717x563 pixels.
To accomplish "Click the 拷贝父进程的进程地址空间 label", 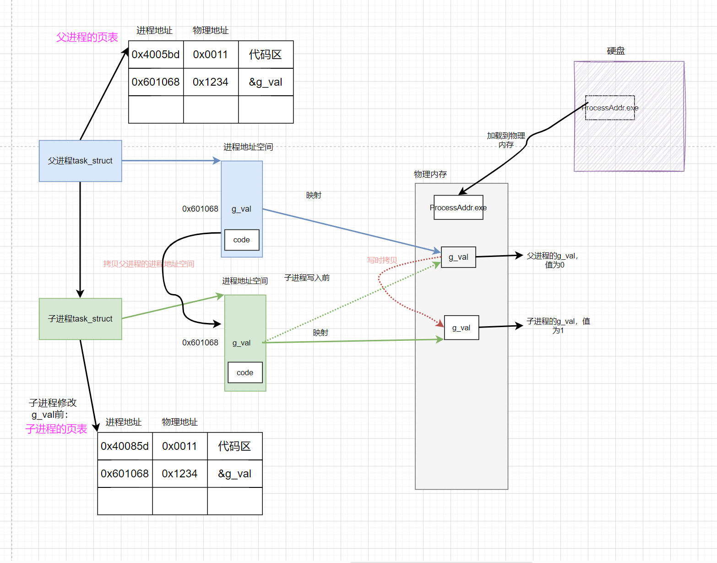I will pos(149,264).
